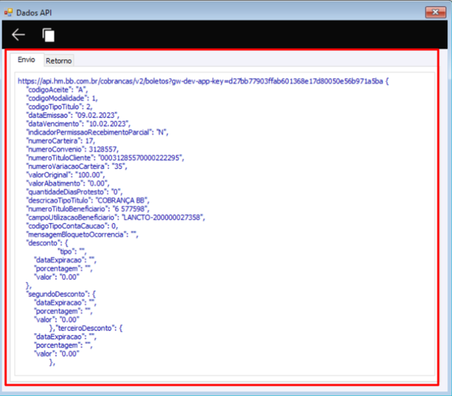Click the back arrow icon
Screen dimensions: 452x396
[18, 34]
